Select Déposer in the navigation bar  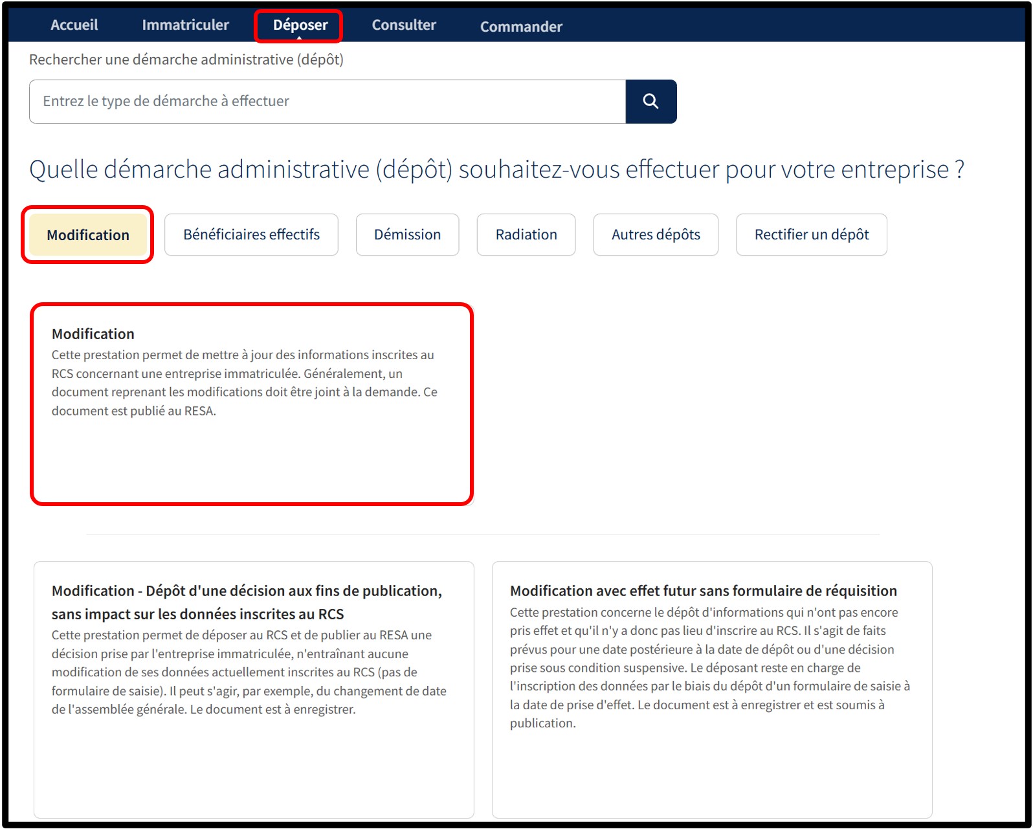[300, 25]
